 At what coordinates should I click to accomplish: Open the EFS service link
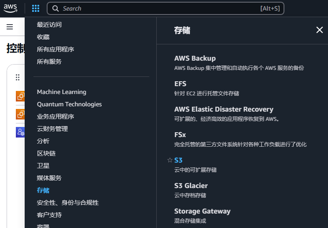point(181,84)
